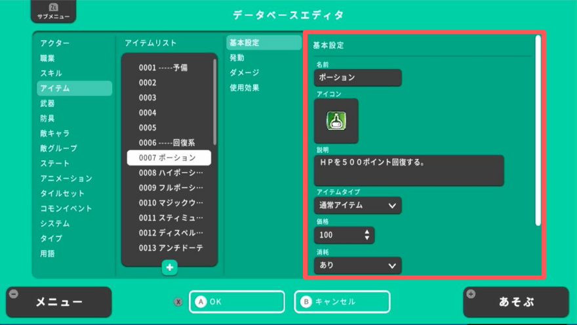Decrease 価格 with the down arrow
This screenshot has width=577, height=325.
pyautogui.click(x=367, y=238)
